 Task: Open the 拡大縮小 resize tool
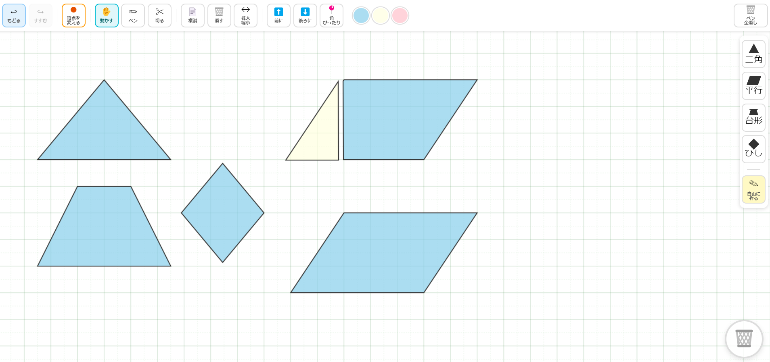(x=245, y=16)
